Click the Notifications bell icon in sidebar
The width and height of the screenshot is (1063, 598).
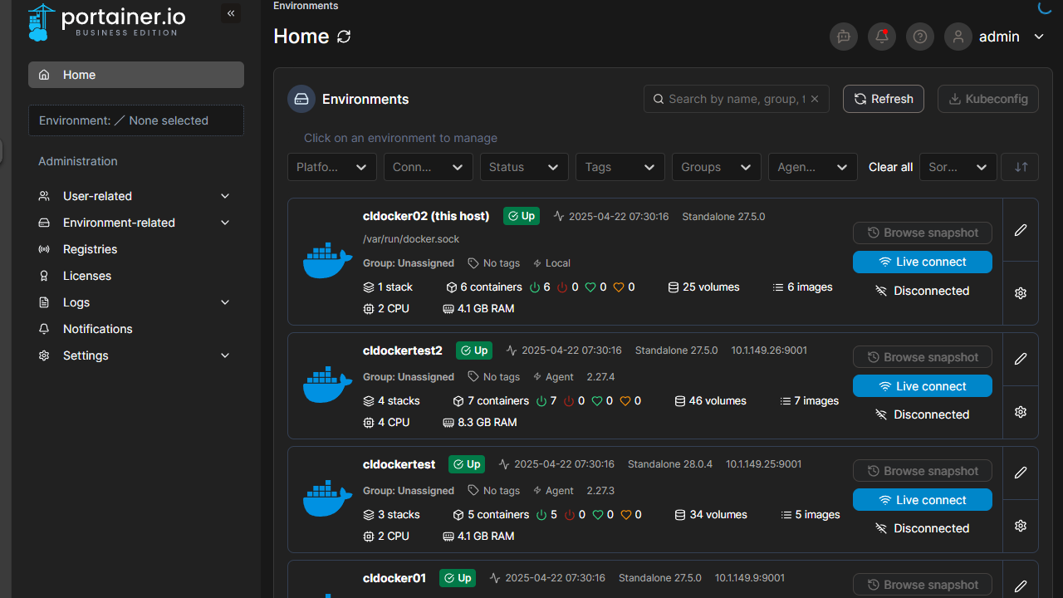(x=45, y=329)
